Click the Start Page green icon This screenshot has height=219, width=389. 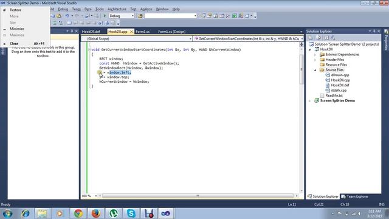(x=235, y=16)
